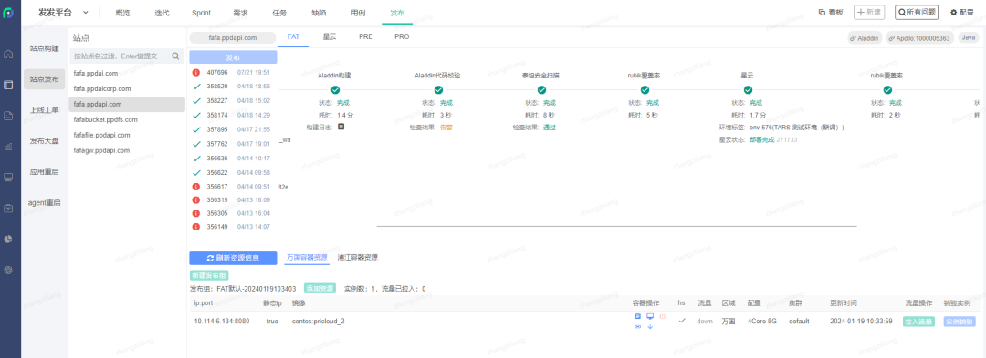Open container terminal monitor icon
Image resolution: width=986 pixels, height=358 pixels.
[650, 316]
